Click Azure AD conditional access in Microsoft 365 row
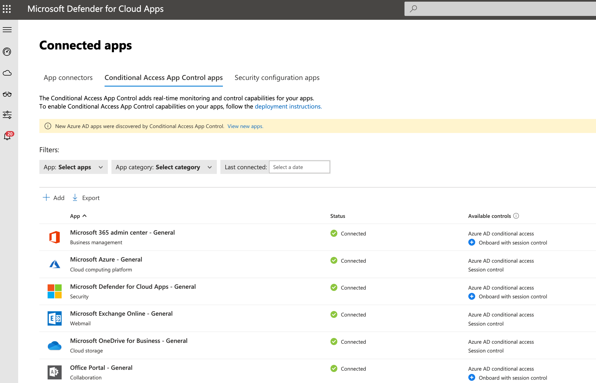The image size is (596, 383). coord(501,234)
